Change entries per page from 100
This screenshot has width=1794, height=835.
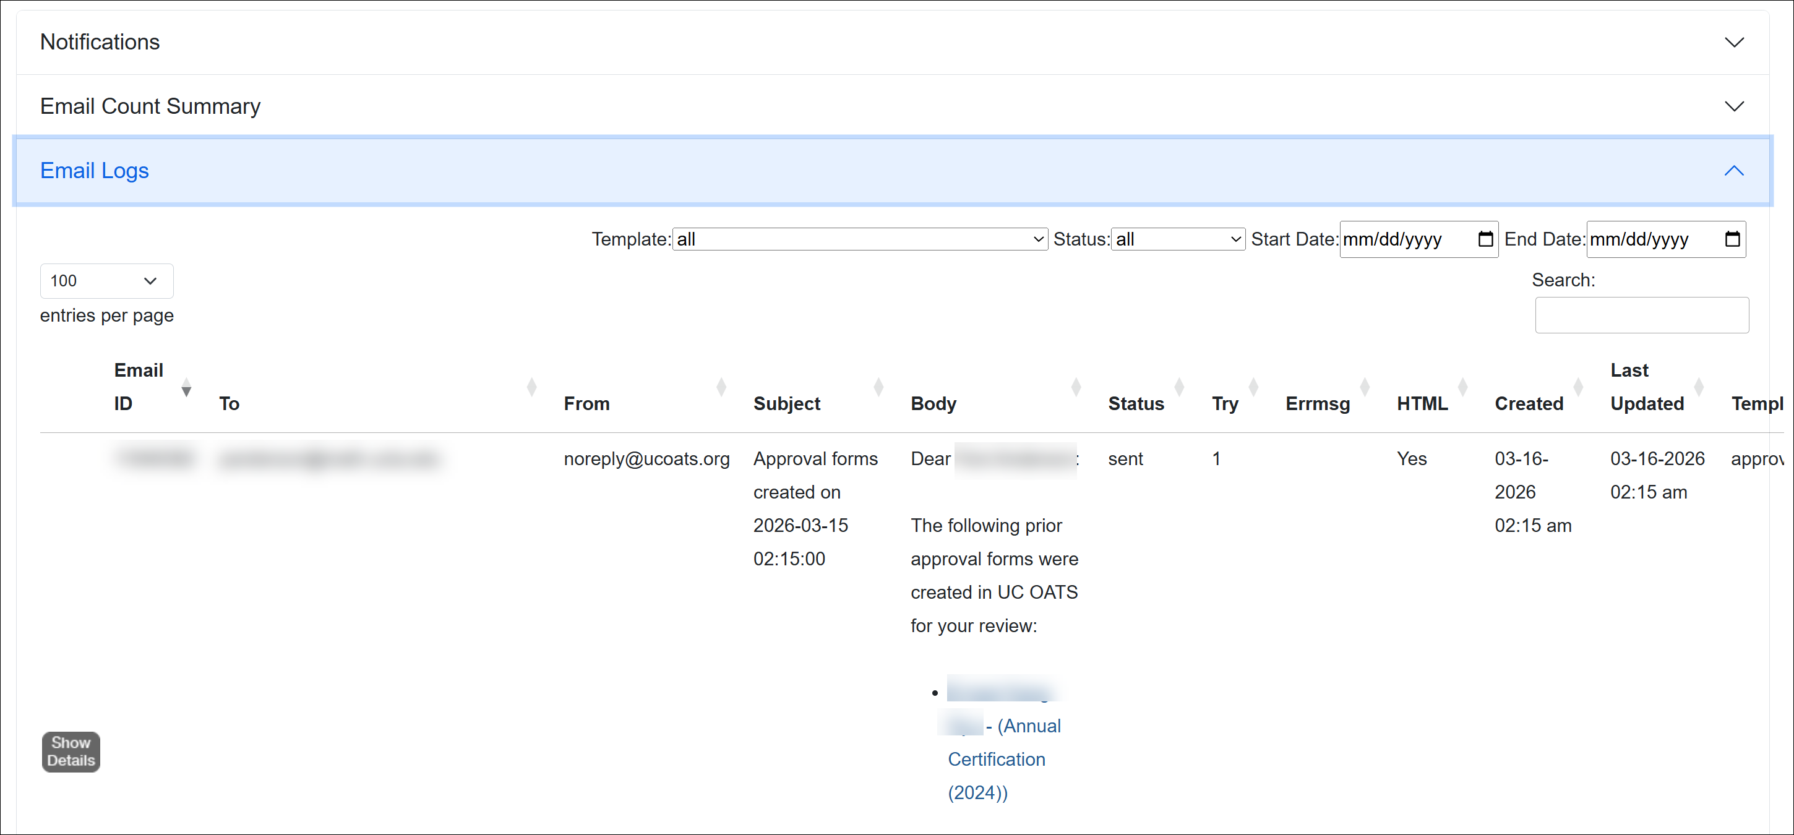[x=106, y=281]
